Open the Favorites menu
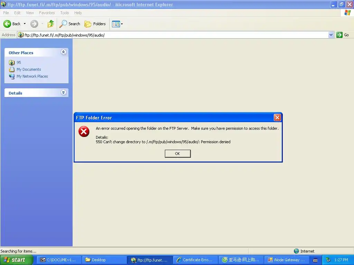Viewport: 354px width, 265px height. pyautogui.click(x=47, y=13)
